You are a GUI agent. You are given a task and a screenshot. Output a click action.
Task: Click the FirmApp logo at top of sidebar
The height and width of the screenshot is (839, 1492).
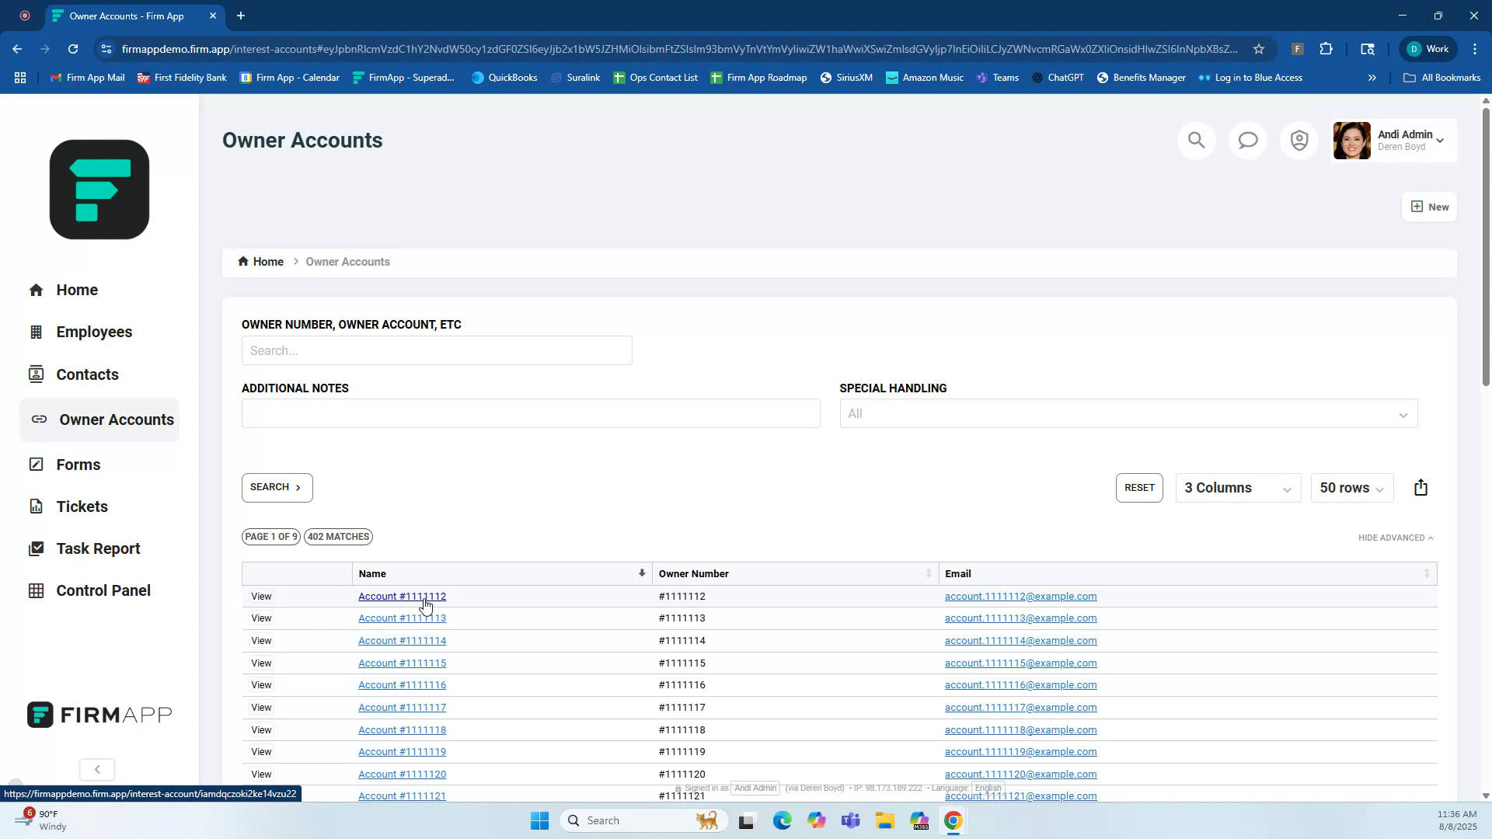(x=99, y=189)
